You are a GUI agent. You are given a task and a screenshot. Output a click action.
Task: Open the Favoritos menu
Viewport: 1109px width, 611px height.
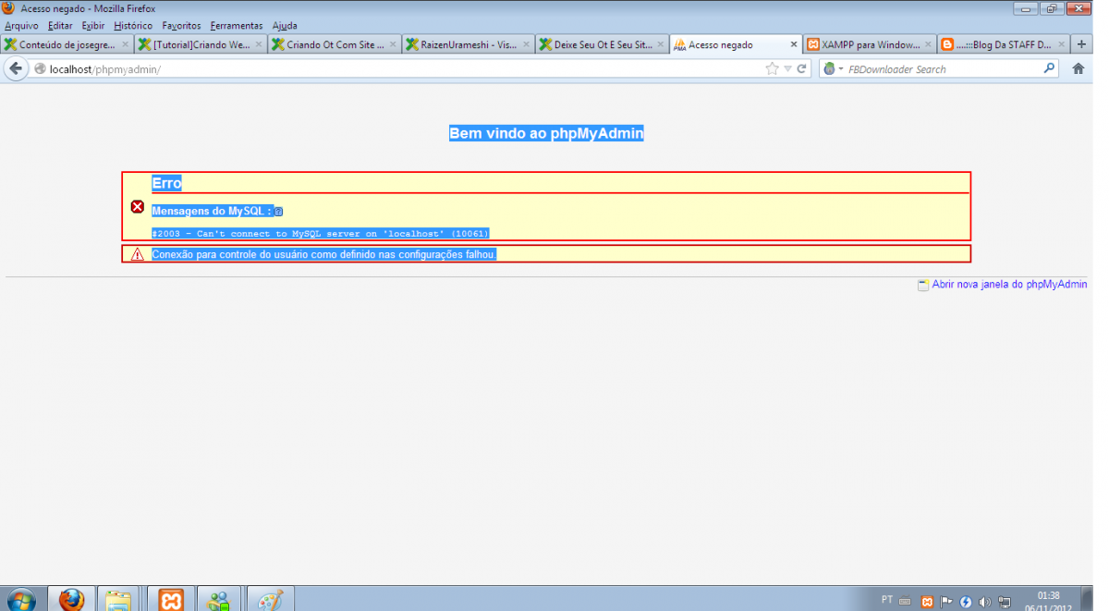[x=181, y=26]
